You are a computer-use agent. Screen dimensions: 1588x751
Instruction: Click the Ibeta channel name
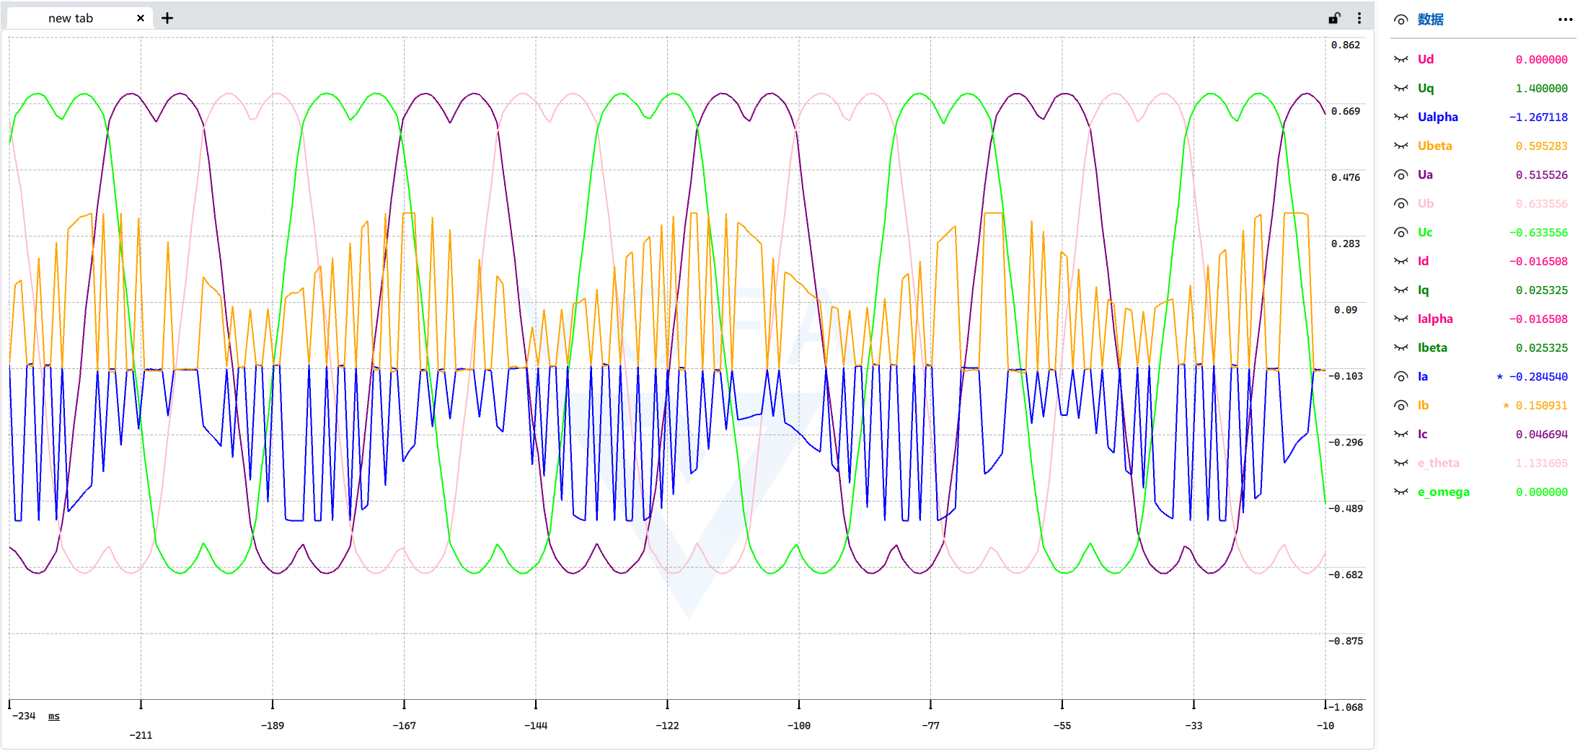(x=1432, y=347)
